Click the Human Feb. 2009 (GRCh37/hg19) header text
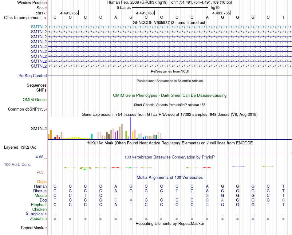 coord(137,2)
